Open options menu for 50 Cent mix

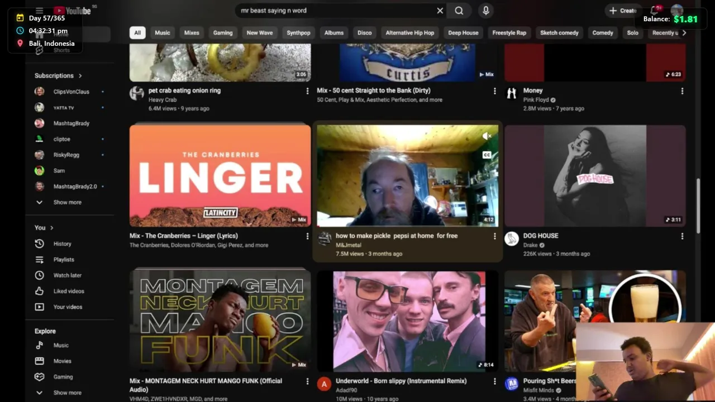coord(494,91)
